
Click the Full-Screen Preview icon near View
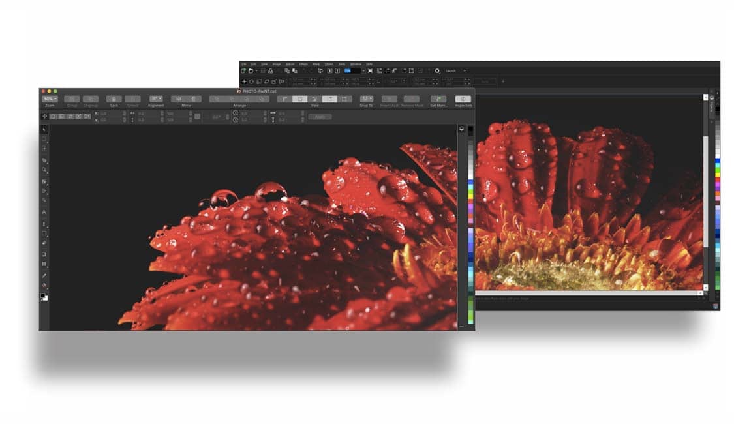tap(330, 98)
